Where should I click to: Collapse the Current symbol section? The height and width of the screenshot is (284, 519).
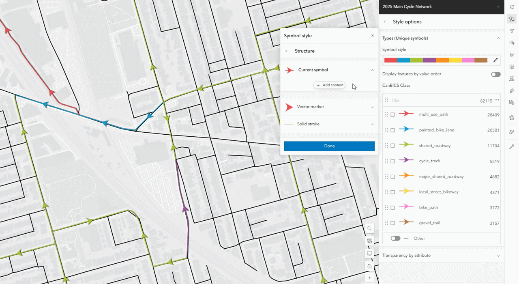[x=372, y=70]
